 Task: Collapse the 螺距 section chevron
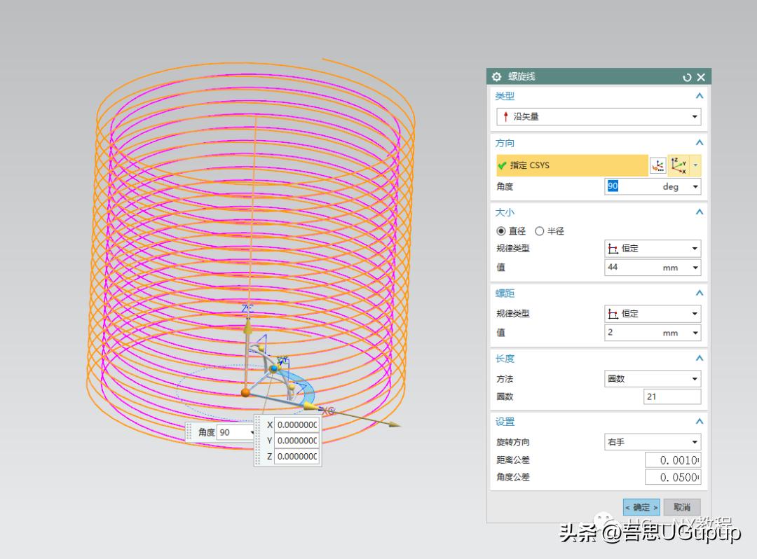(x=701, y=293)
